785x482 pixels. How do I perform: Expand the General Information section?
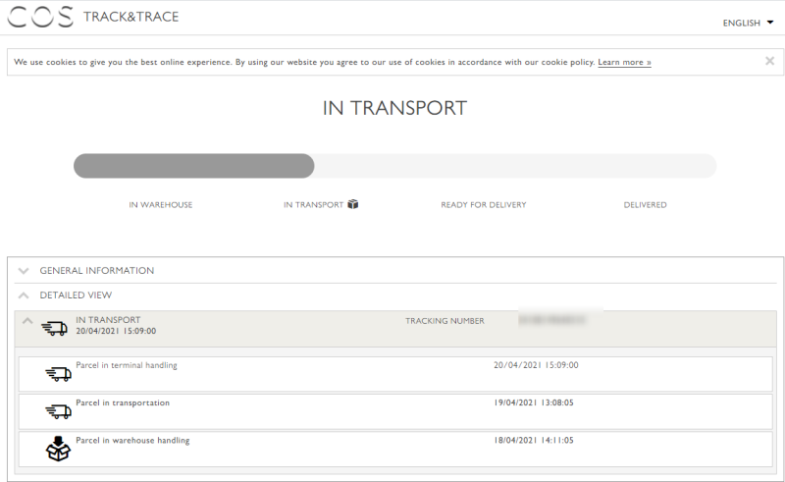(96, 270)
